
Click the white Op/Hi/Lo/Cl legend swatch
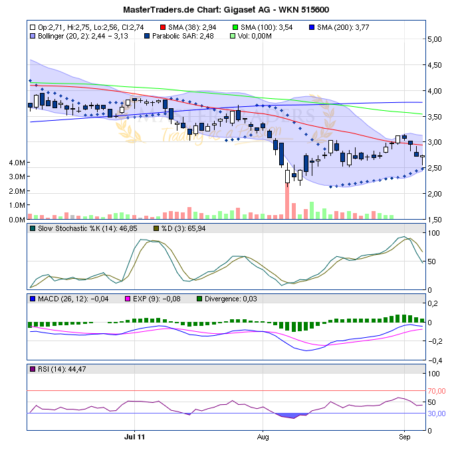tap(33, 27)
